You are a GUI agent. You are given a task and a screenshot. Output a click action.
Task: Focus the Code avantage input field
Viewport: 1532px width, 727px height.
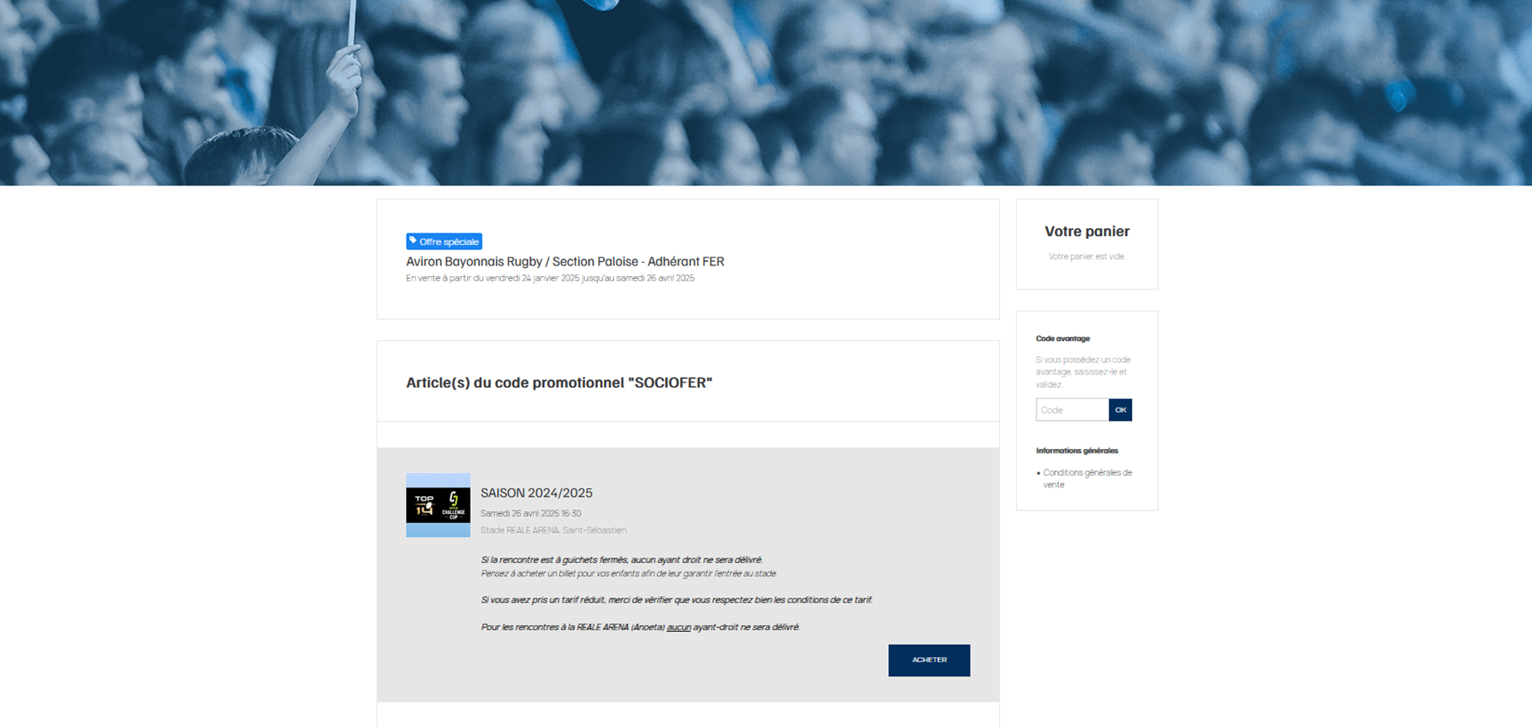[x=1072, y=409]
